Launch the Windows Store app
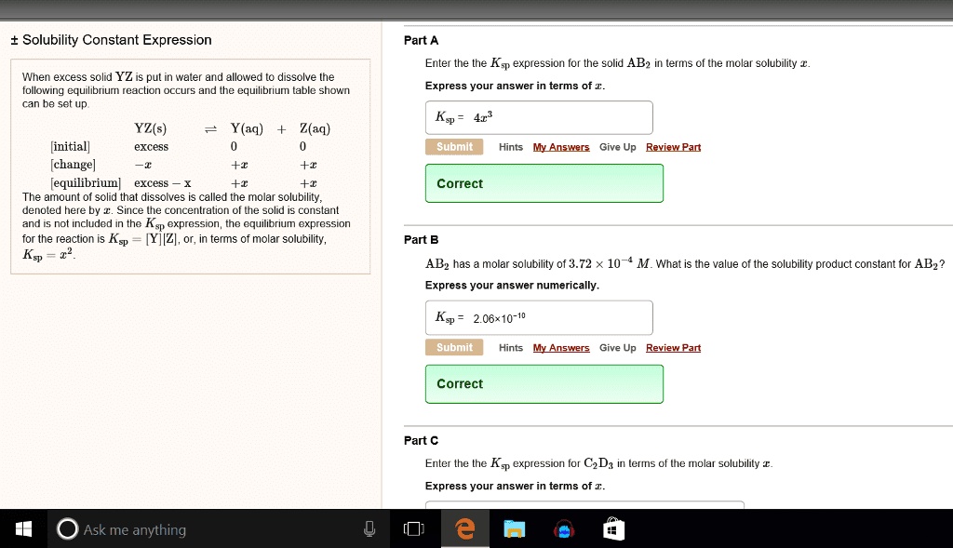The image size is (953, 548). [613, 528]
